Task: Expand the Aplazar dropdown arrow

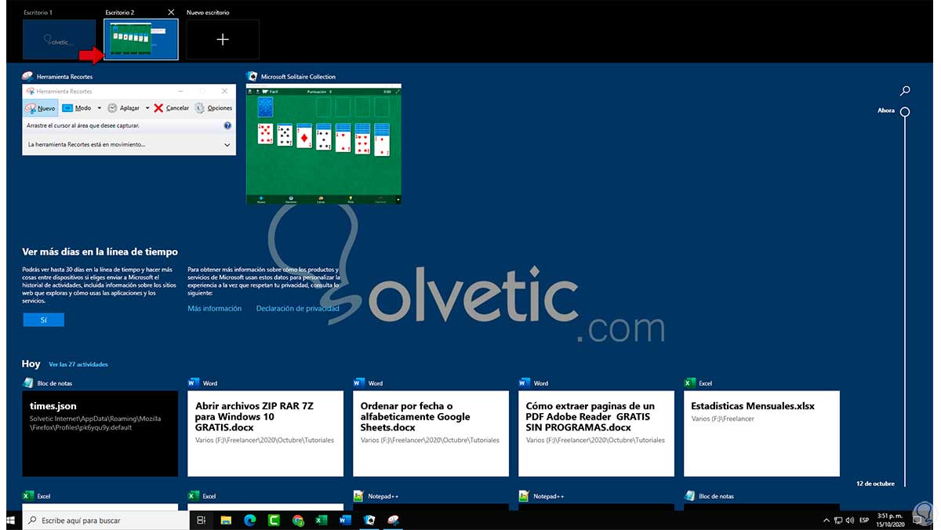Action: [x=147, y=107]
